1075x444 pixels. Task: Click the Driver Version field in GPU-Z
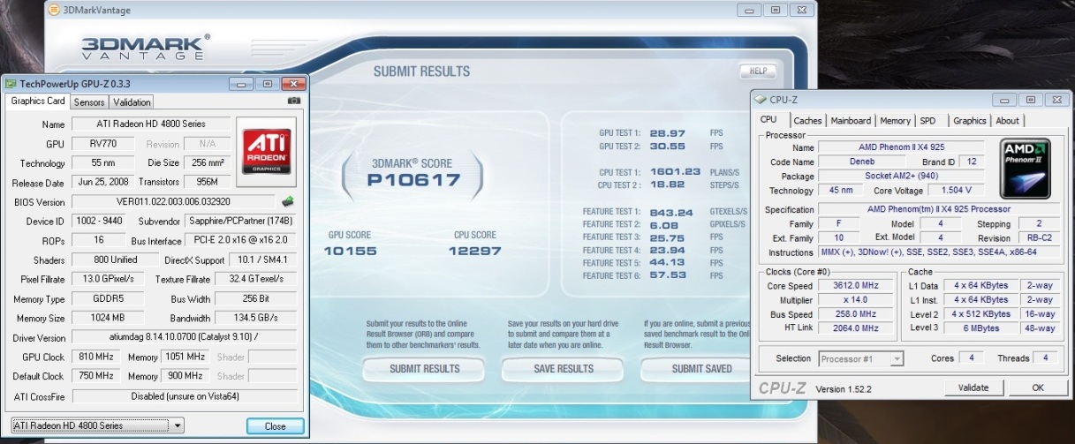tap(183, 337)
